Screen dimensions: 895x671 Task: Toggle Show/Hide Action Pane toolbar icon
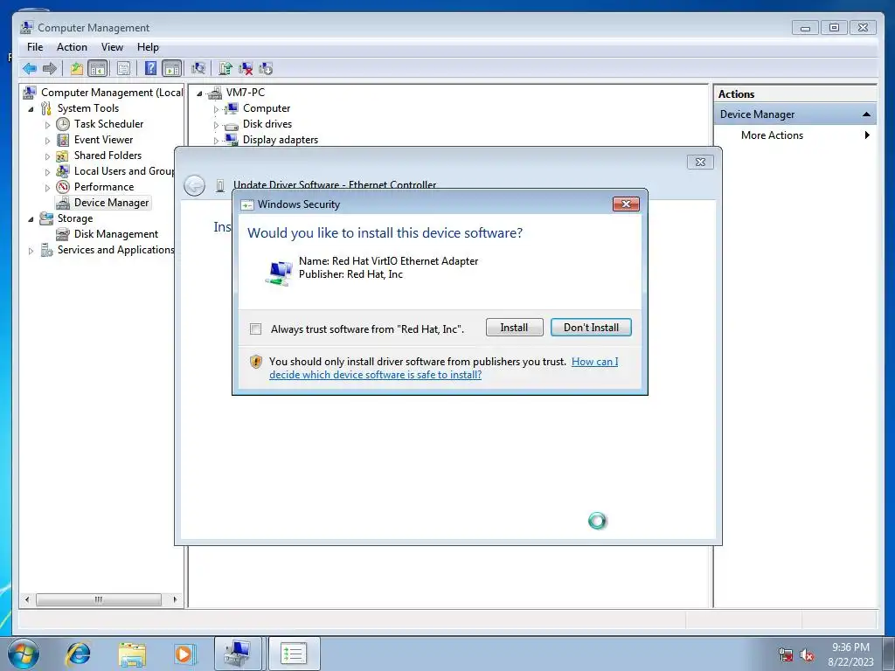tap(172, 69)
